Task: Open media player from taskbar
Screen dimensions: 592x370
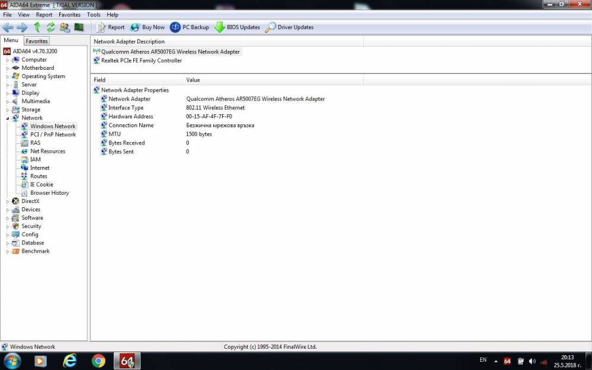Action: pyautogui.click(x=40, y=361)
